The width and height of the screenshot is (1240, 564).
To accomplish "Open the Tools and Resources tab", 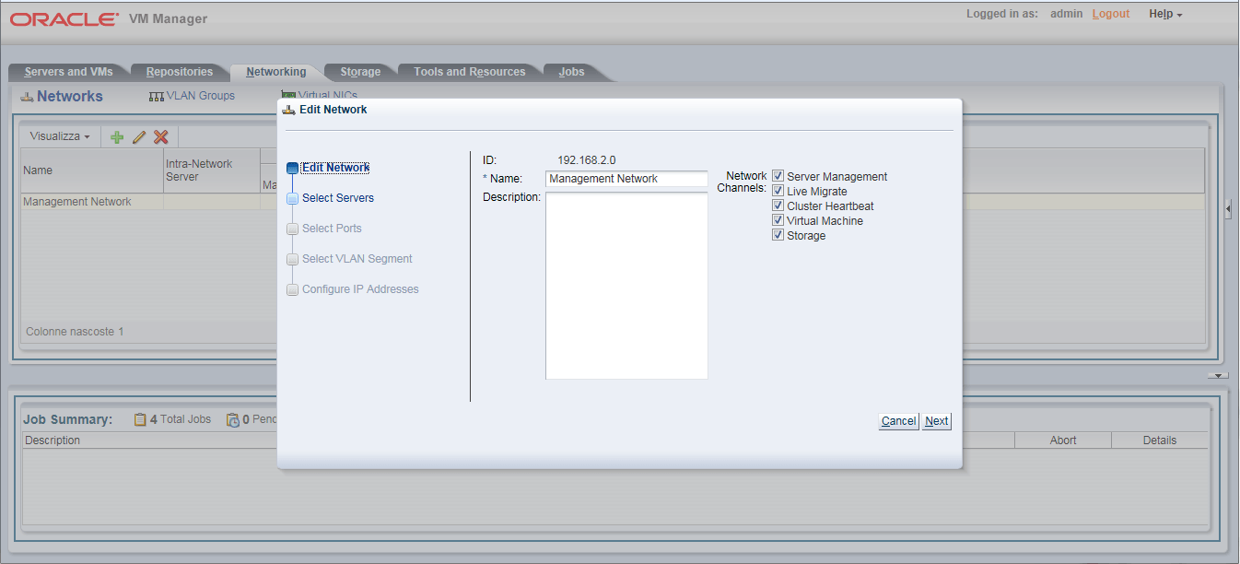I will coord(470,72).
